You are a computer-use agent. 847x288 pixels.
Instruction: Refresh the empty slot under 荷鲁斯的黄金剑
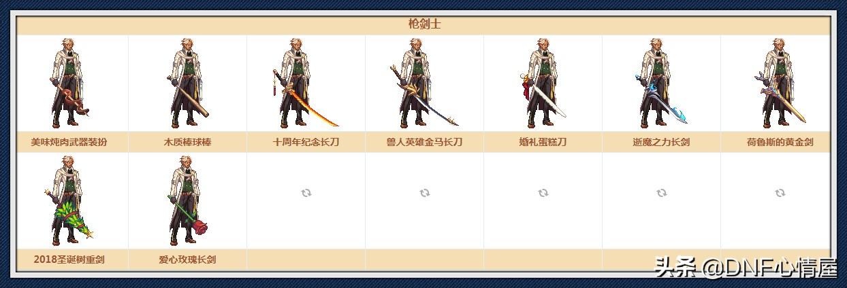click(x=780, y=193)
